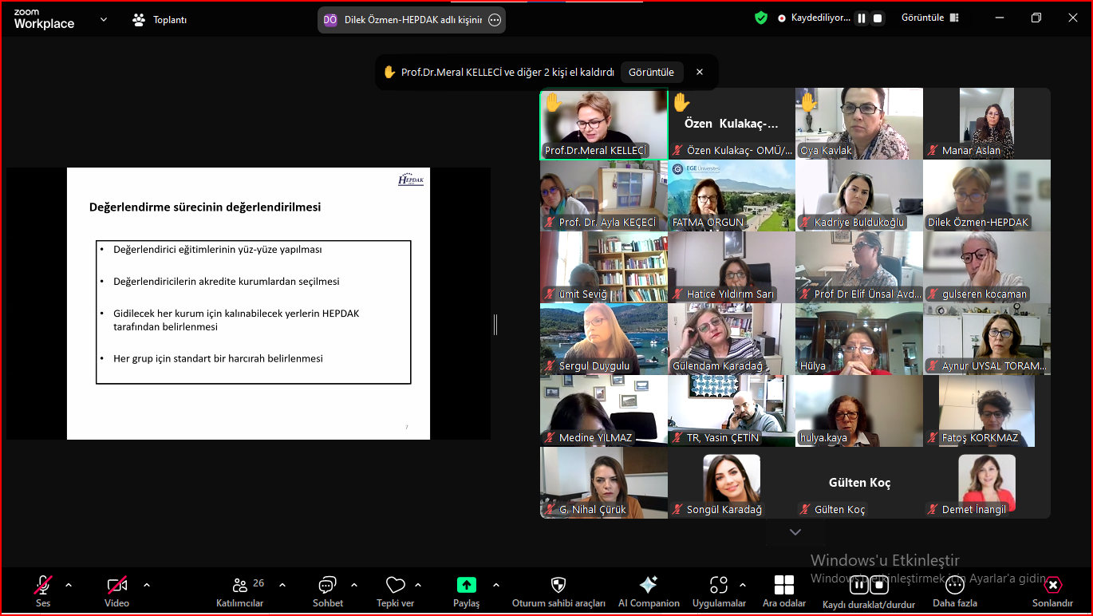The width and height of the screenshot is (1093, 616).
Task: Select Manar Aslan video tile
Action: click(987, 124)
